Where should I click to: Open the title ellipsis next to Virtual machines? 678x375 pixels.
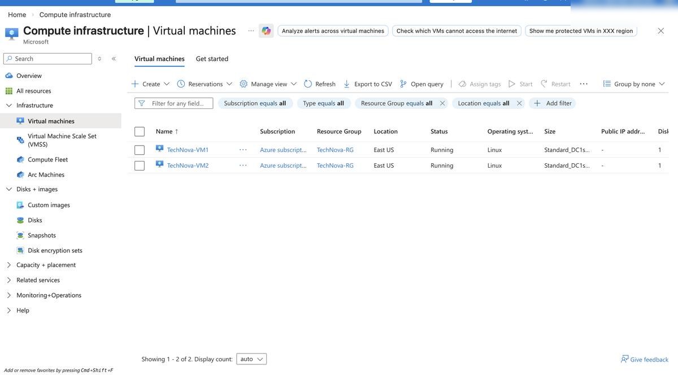point(251,31)
